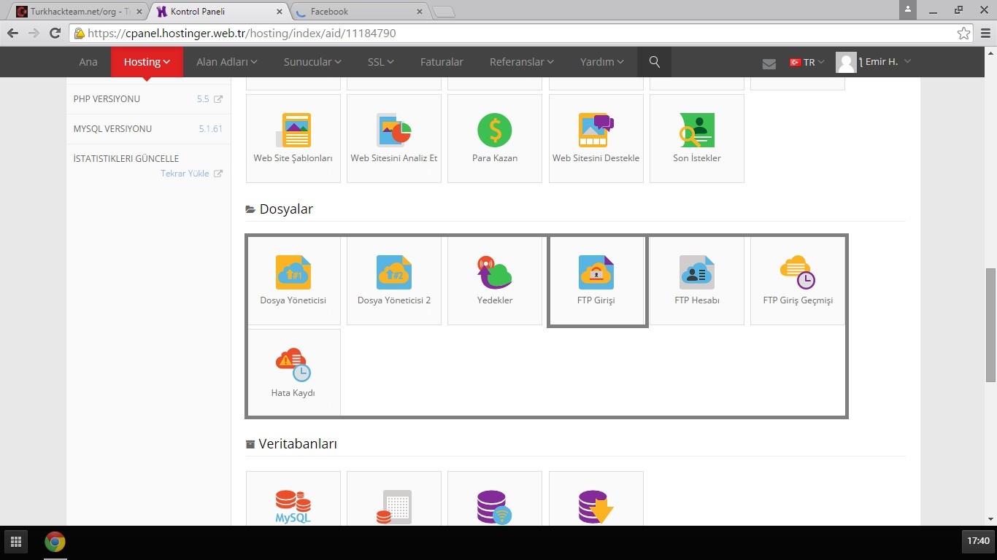Close the Facebook tab
Screen dimensions: 997x560
(x=420, y=12)
